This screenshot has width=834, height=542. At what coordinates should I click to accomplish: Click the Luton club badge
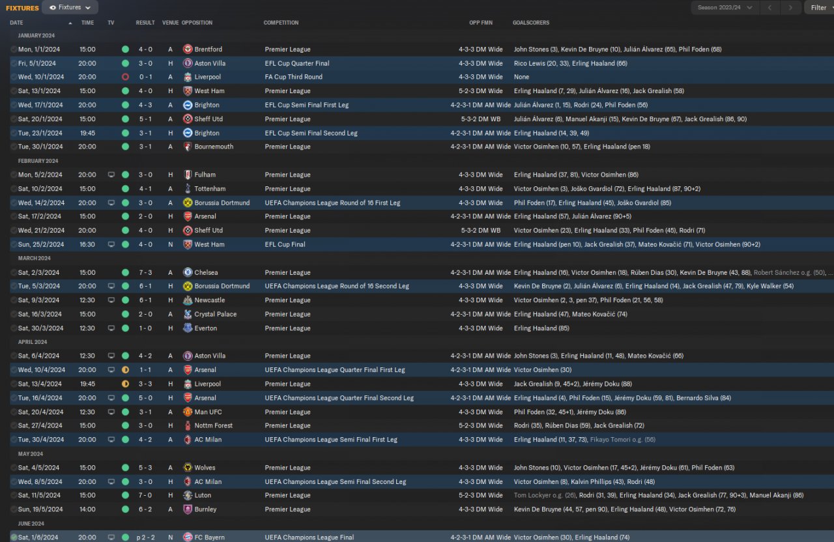click(x=188, y=495)
